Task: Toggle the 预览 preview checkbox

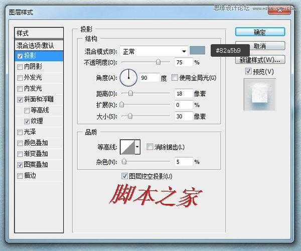Action: tap(248, 71)
